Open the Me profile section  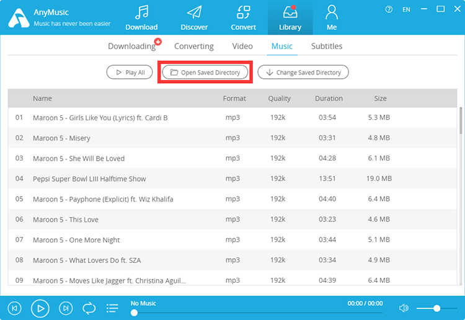click(x=332, y=18)
